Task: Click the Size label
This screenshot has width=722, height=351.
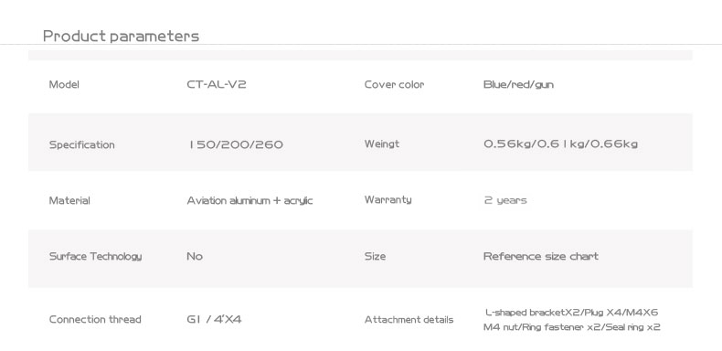Action: [x=375, y=256]
